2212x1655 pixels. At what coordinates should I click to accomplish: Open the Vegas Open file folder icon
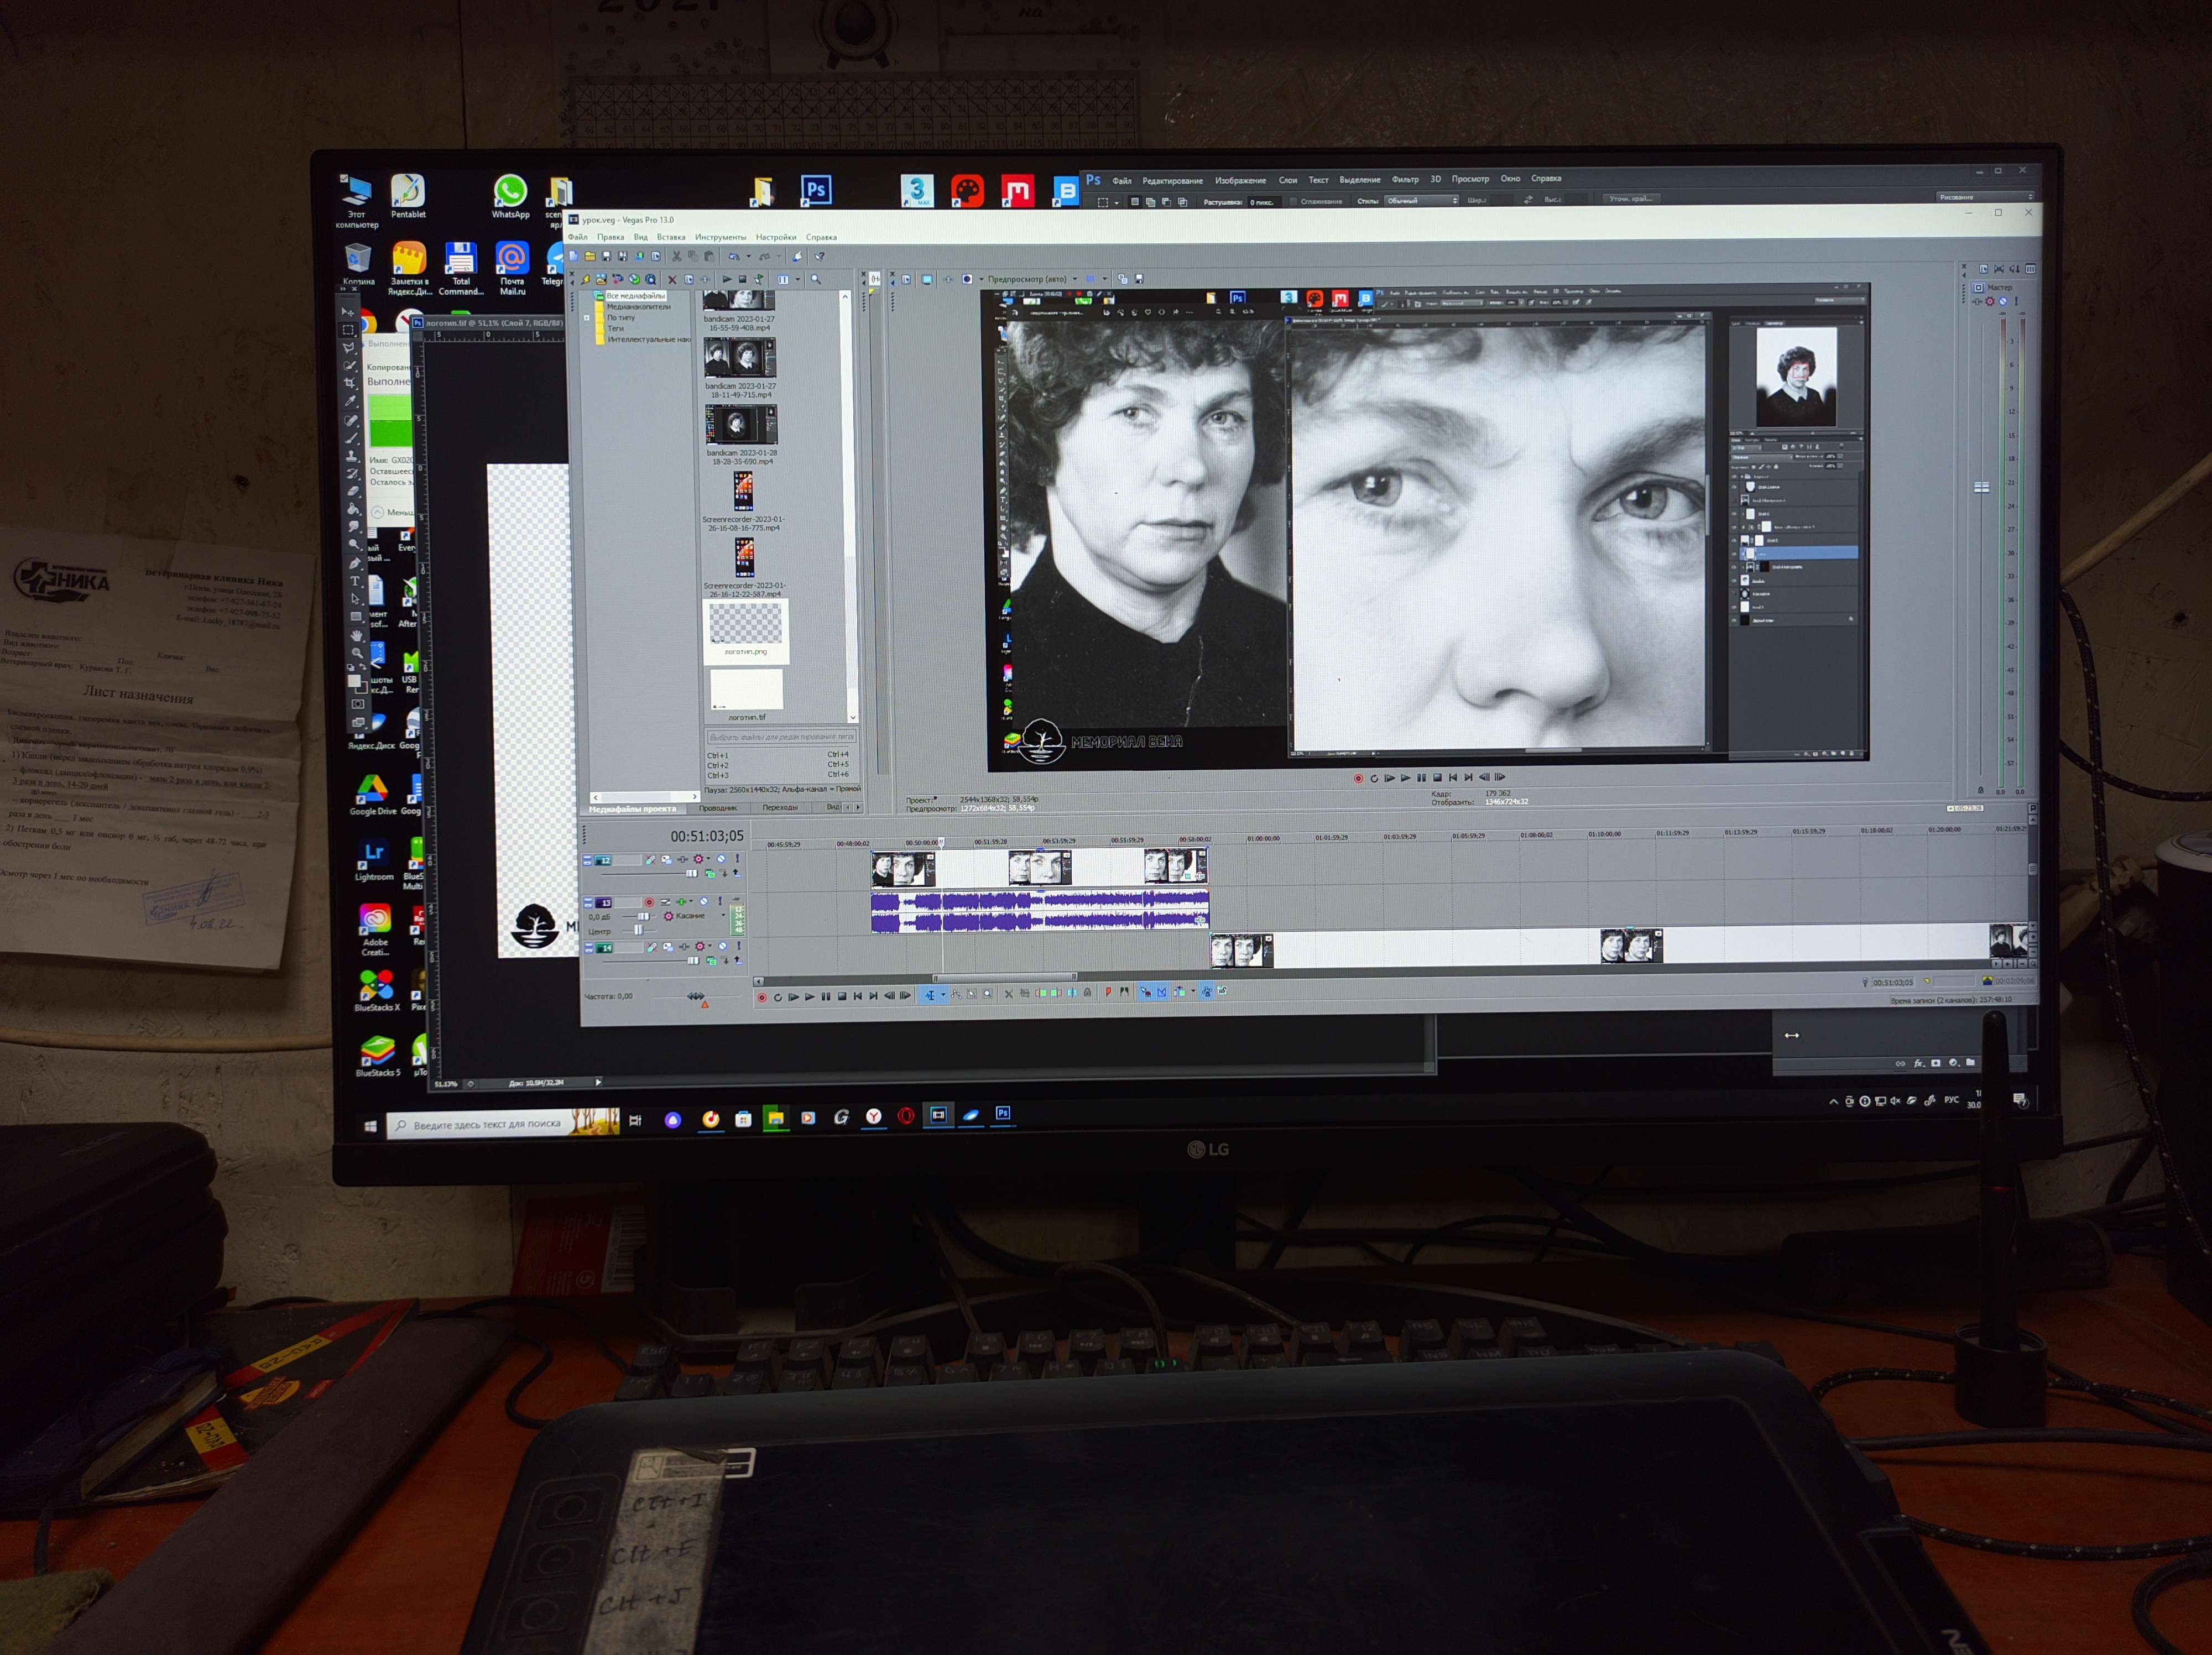point(590,256)
